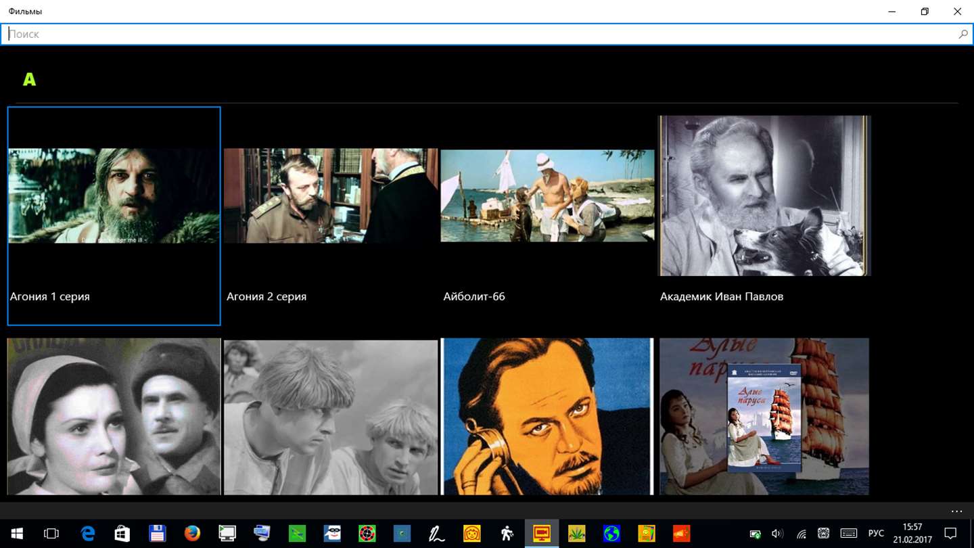This screenshot has width=974, height=548.
Task: Open the volume control in tray
Action: point(778,534)
